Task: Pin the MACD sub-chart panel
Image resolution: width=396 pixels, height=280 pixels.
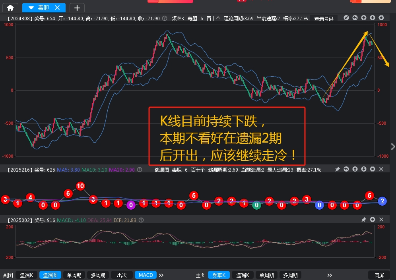Action: pos(363,220)
